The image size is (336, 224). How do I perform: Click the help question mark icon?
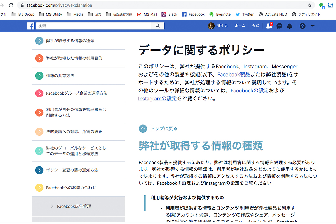[x=302, y=26]
